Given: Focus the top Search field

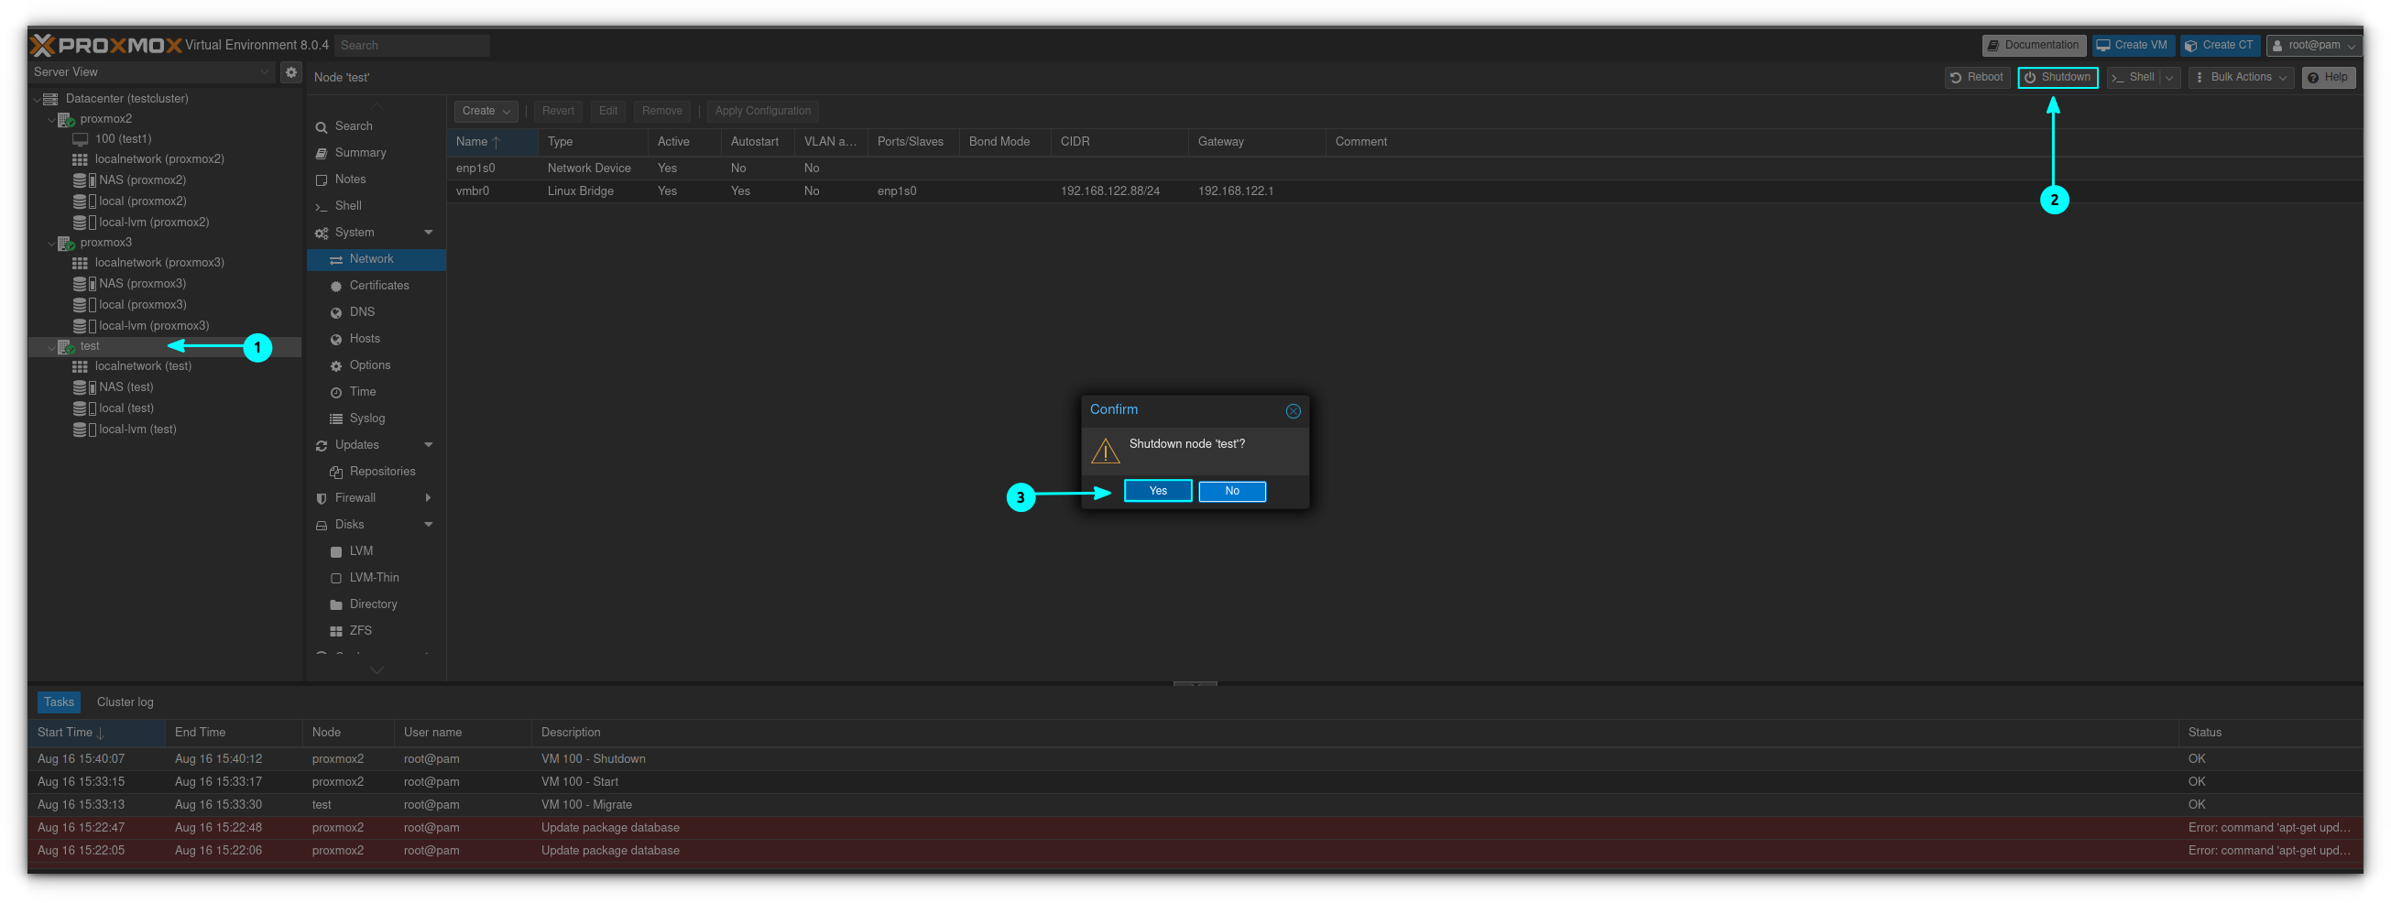Looking at the screenshot, I should [411, 46].
